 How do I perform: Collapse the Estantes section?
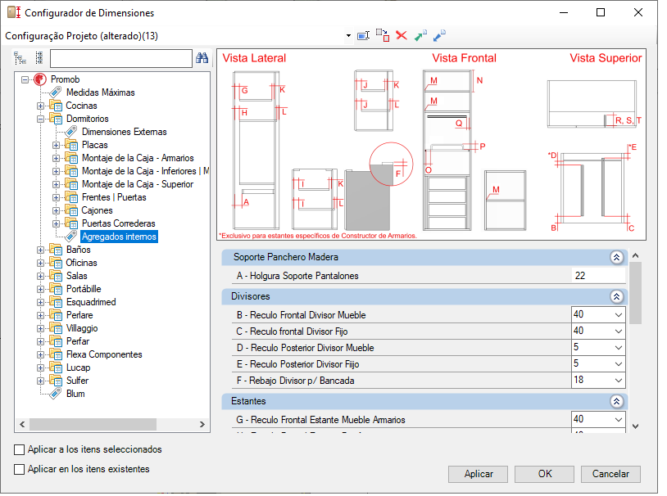point(616,401)
